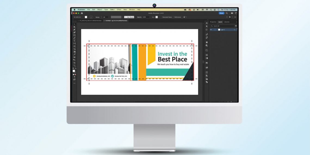Click the Change Screen Mode icon
Image resolution: width=310 pixels, height=155 pixels.
74,79
